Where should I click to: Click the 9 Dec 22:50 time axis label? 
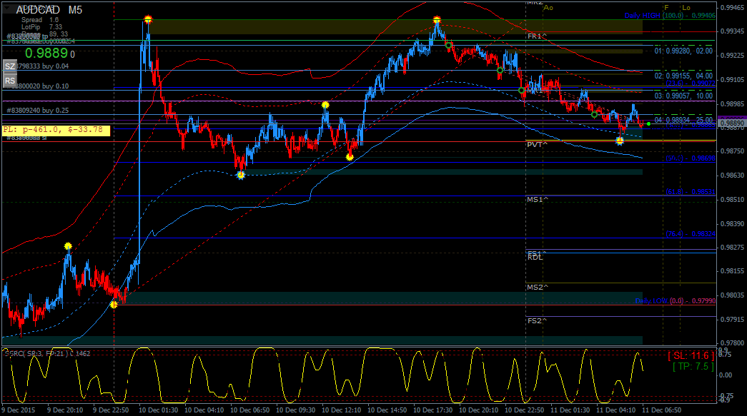point(111,410)
